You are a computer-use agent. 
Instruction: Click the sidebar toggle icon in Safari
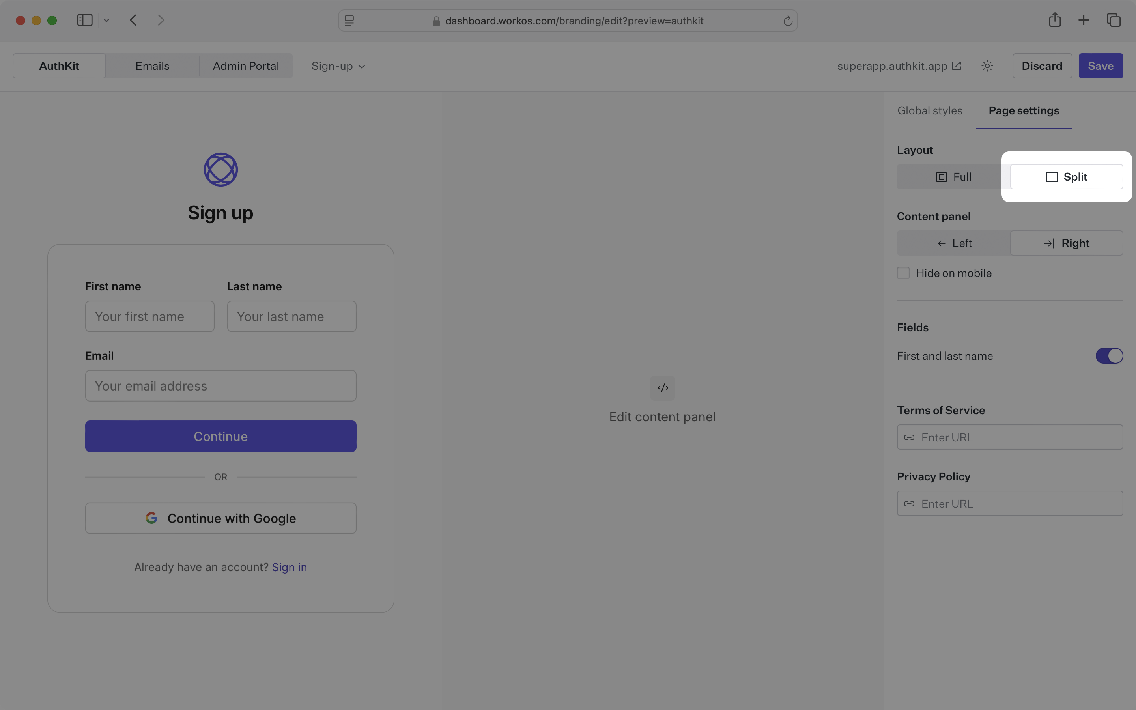tap(84, 20)
